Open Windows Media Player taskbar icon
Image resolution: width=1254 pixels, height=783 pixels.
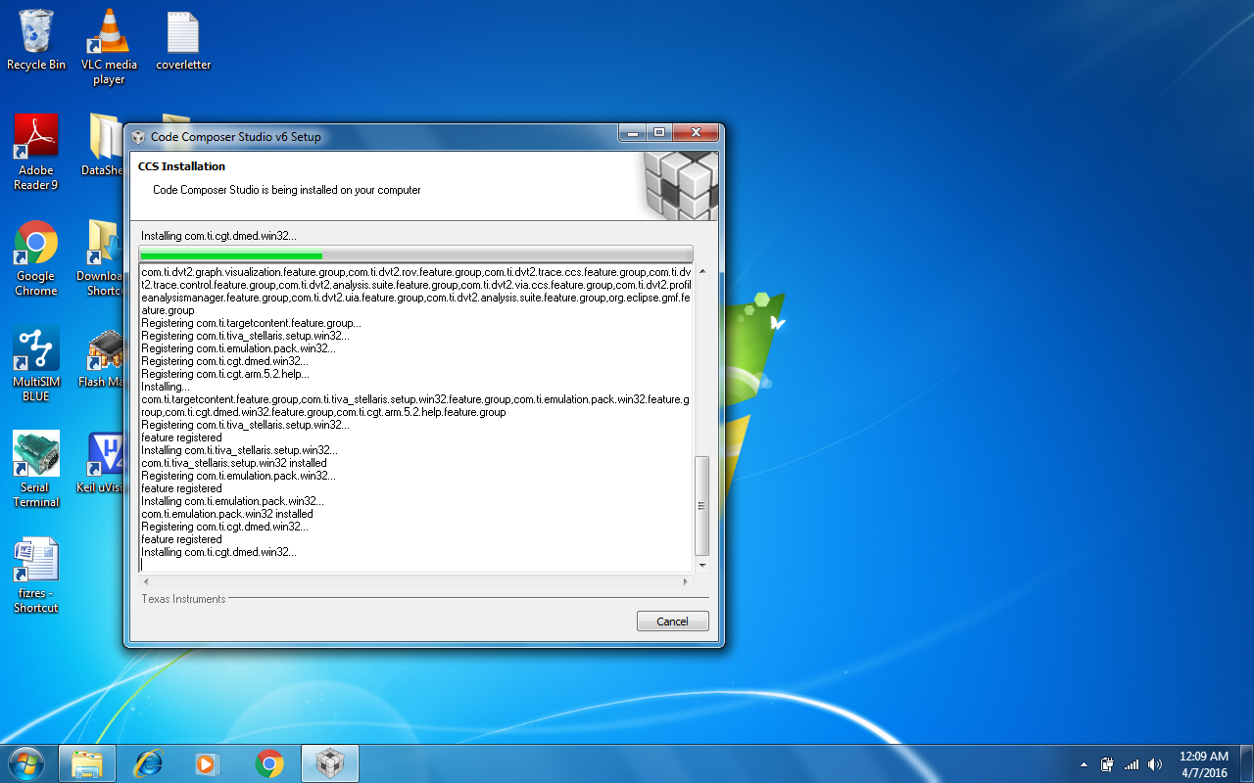point(209,763)
